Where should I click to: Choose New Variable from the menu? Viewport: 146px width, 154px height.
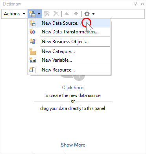coord(69,60)
